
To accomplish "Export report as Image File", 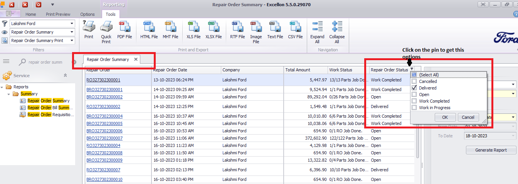I will click(x=256, y=32).
